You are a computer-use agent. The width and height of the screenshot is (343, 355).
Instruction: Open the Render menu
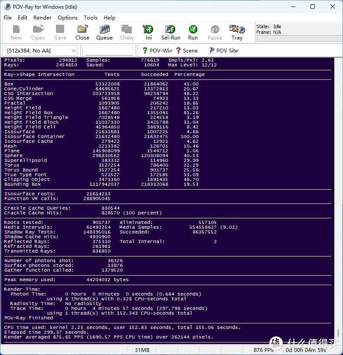pos(42,18)
